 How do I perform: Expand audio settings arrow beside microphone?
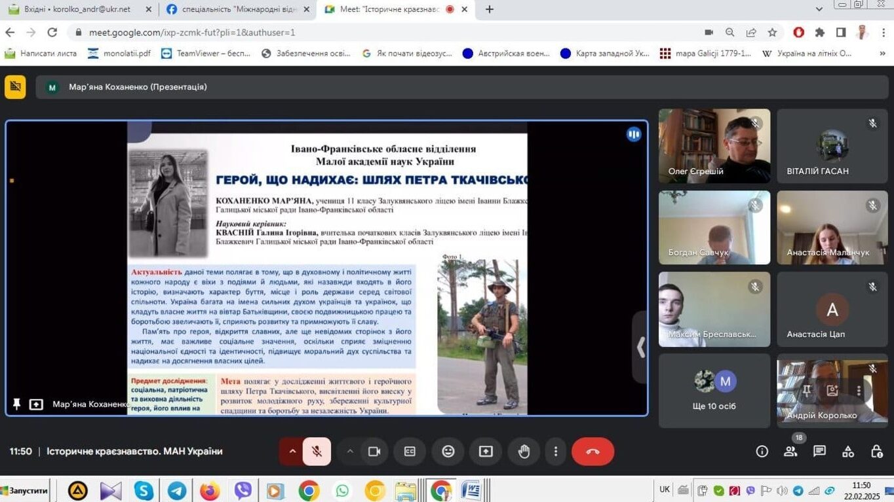tap(292, 452)
